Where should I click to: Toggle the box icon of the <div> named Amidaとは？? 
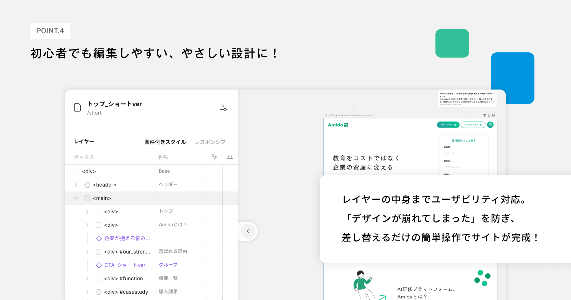[98, 225]
